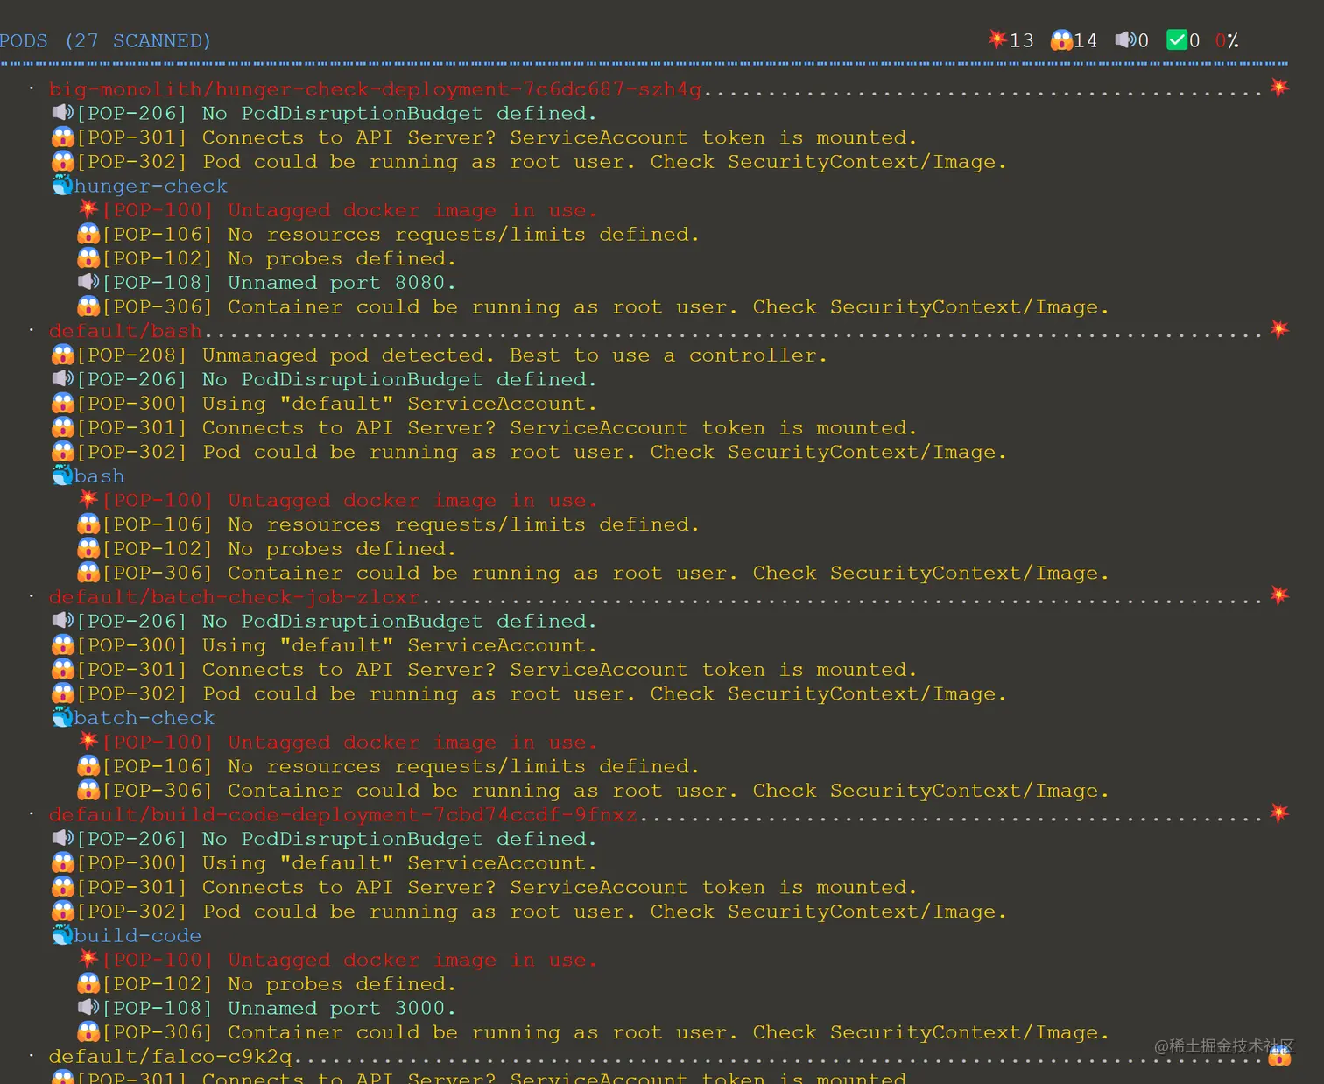Viewport: 1324px width, 1084px height.
Task: Click the warning face ending the default/falco-c9k2q row
Action: click(1279, 1055)
